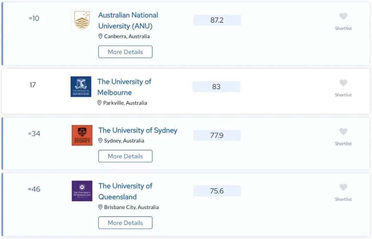Screen dimensions: 372x239
Task: Click the 87.2 score badge
Action: pos(217,20)
